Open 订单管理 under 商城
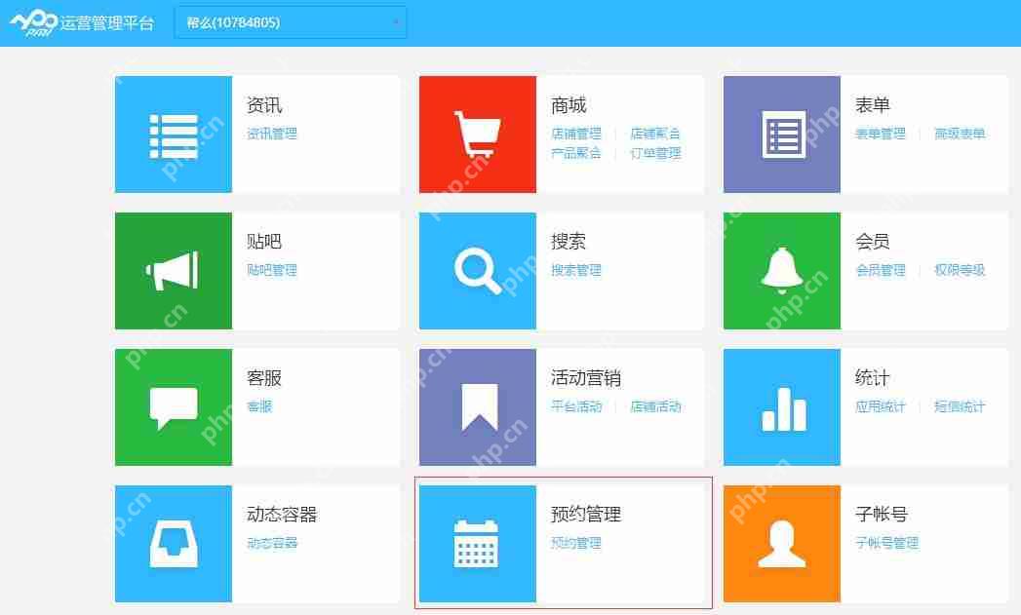 click(x=656, y=154)
